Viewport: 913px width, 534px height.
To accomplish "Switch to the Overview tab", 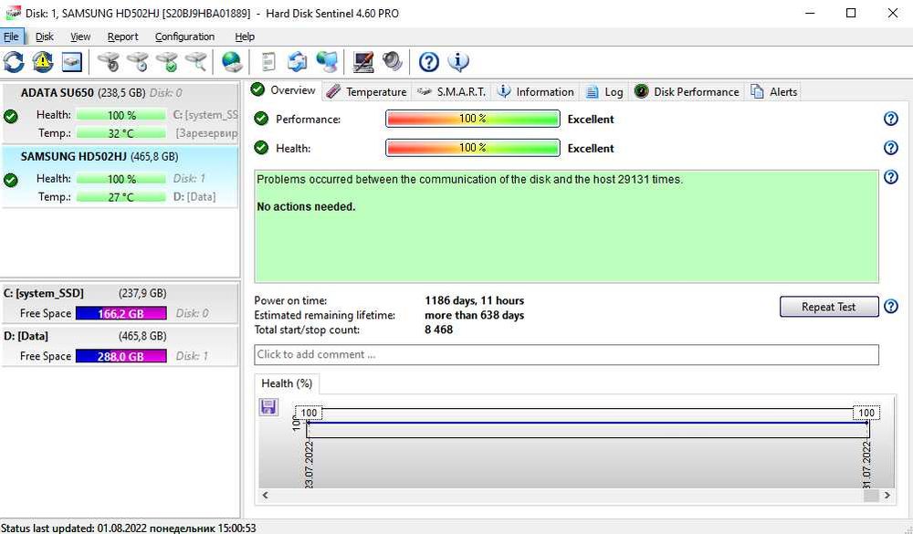I will pos(284,90).
